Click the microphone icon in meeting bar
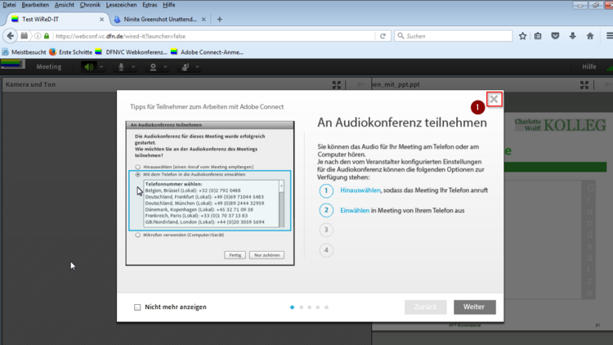613x345 pixels. [121, 67]
